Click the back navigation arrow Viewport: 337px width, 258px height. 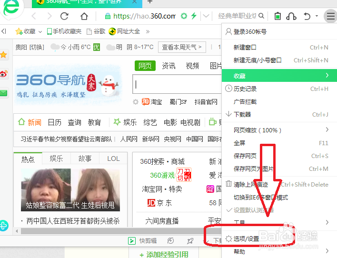tap(34, 16)
